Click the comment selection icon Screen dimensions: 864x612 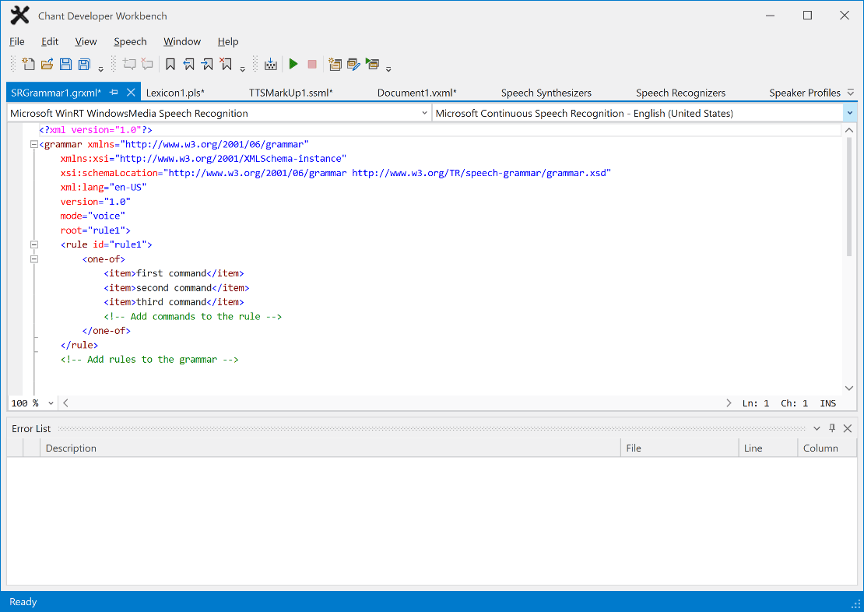point(129,64)
